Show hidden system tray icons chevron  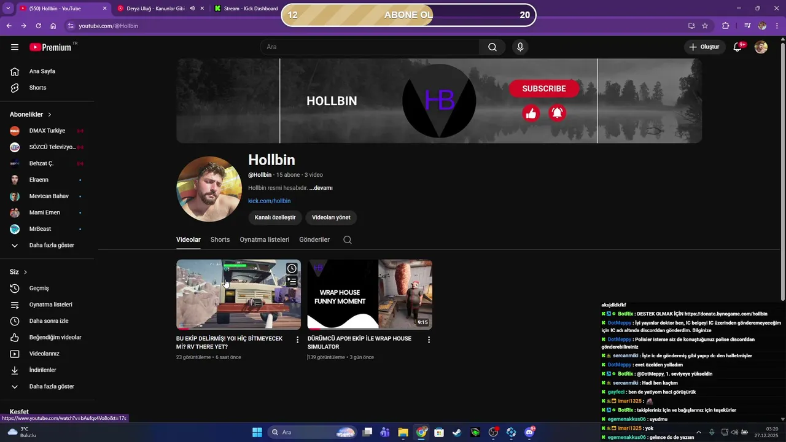698,432
